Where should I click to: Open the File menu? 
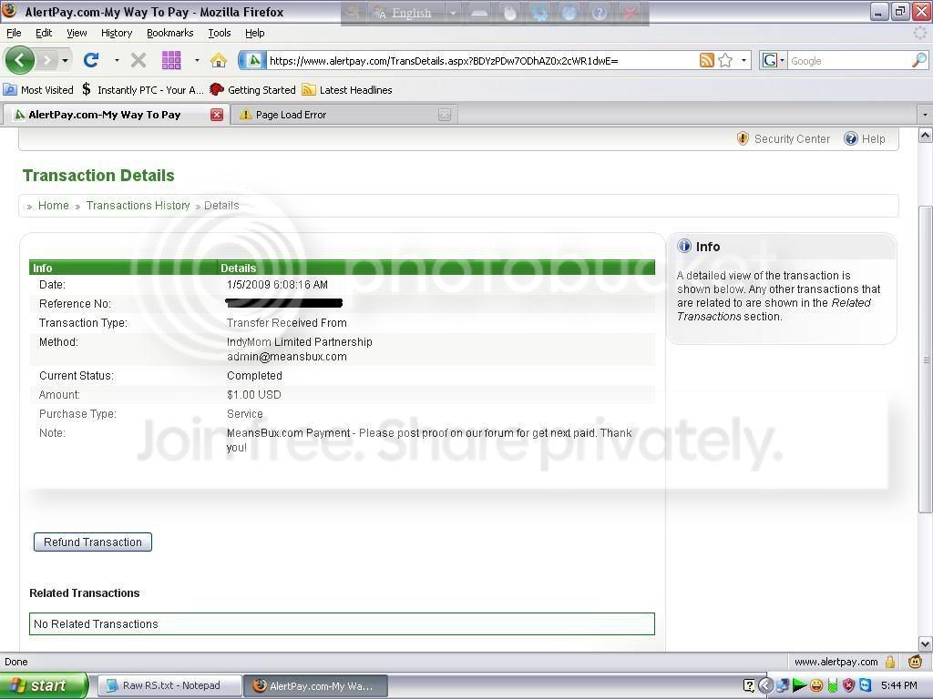[x=14, y=33]
